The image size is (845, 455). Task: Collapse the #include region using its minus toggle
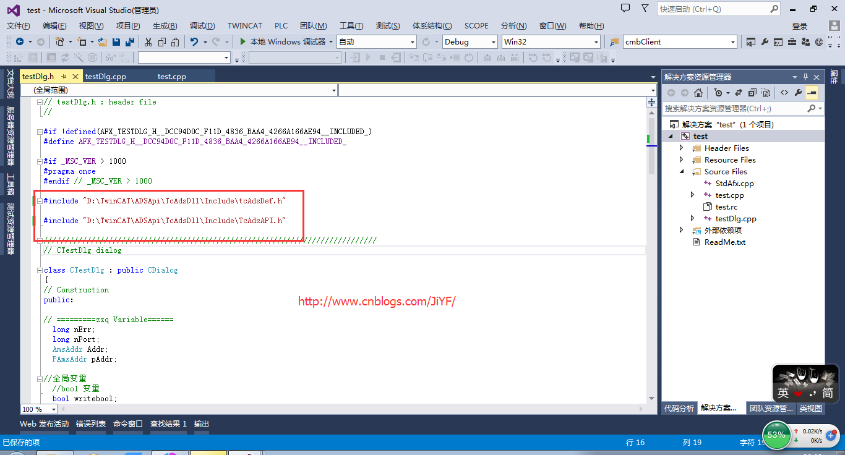38,200
